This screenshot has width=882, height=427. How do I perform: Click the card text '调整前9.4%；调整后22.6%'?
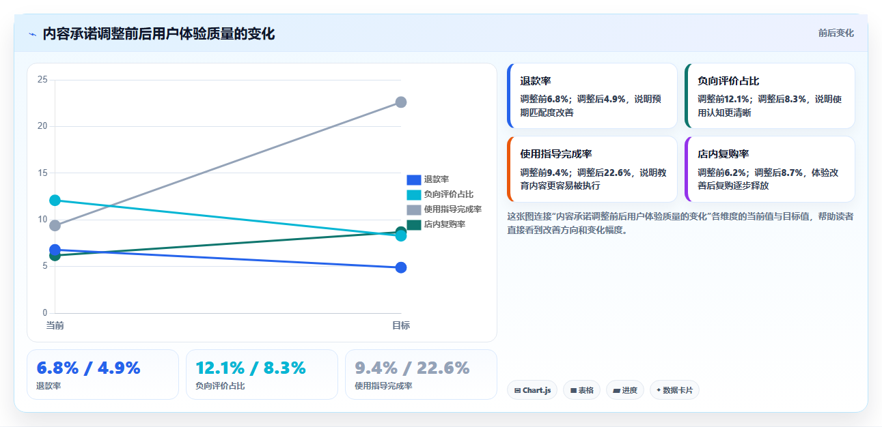[575, 173]
